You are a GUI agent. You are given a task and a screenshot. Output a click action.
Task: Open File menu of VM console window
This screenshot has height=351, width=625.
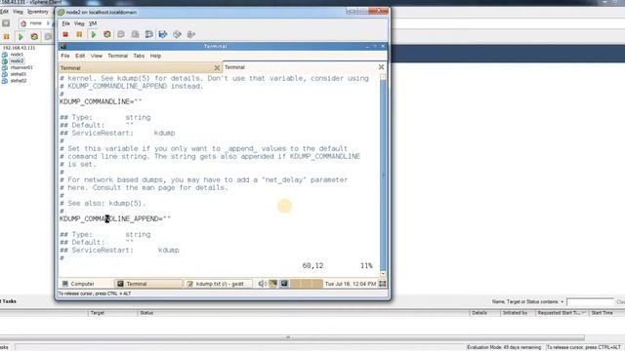(x=65, y=23)
